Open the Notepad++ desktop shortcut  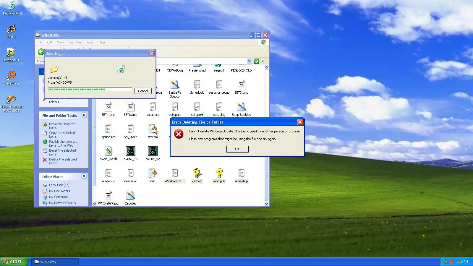pos(11,55)
